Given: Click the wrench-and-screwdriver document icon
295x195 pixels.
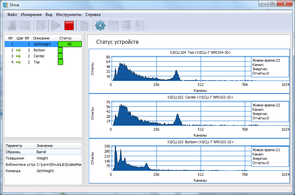Looking at the screenshot, I should click(x=41, y=26).
